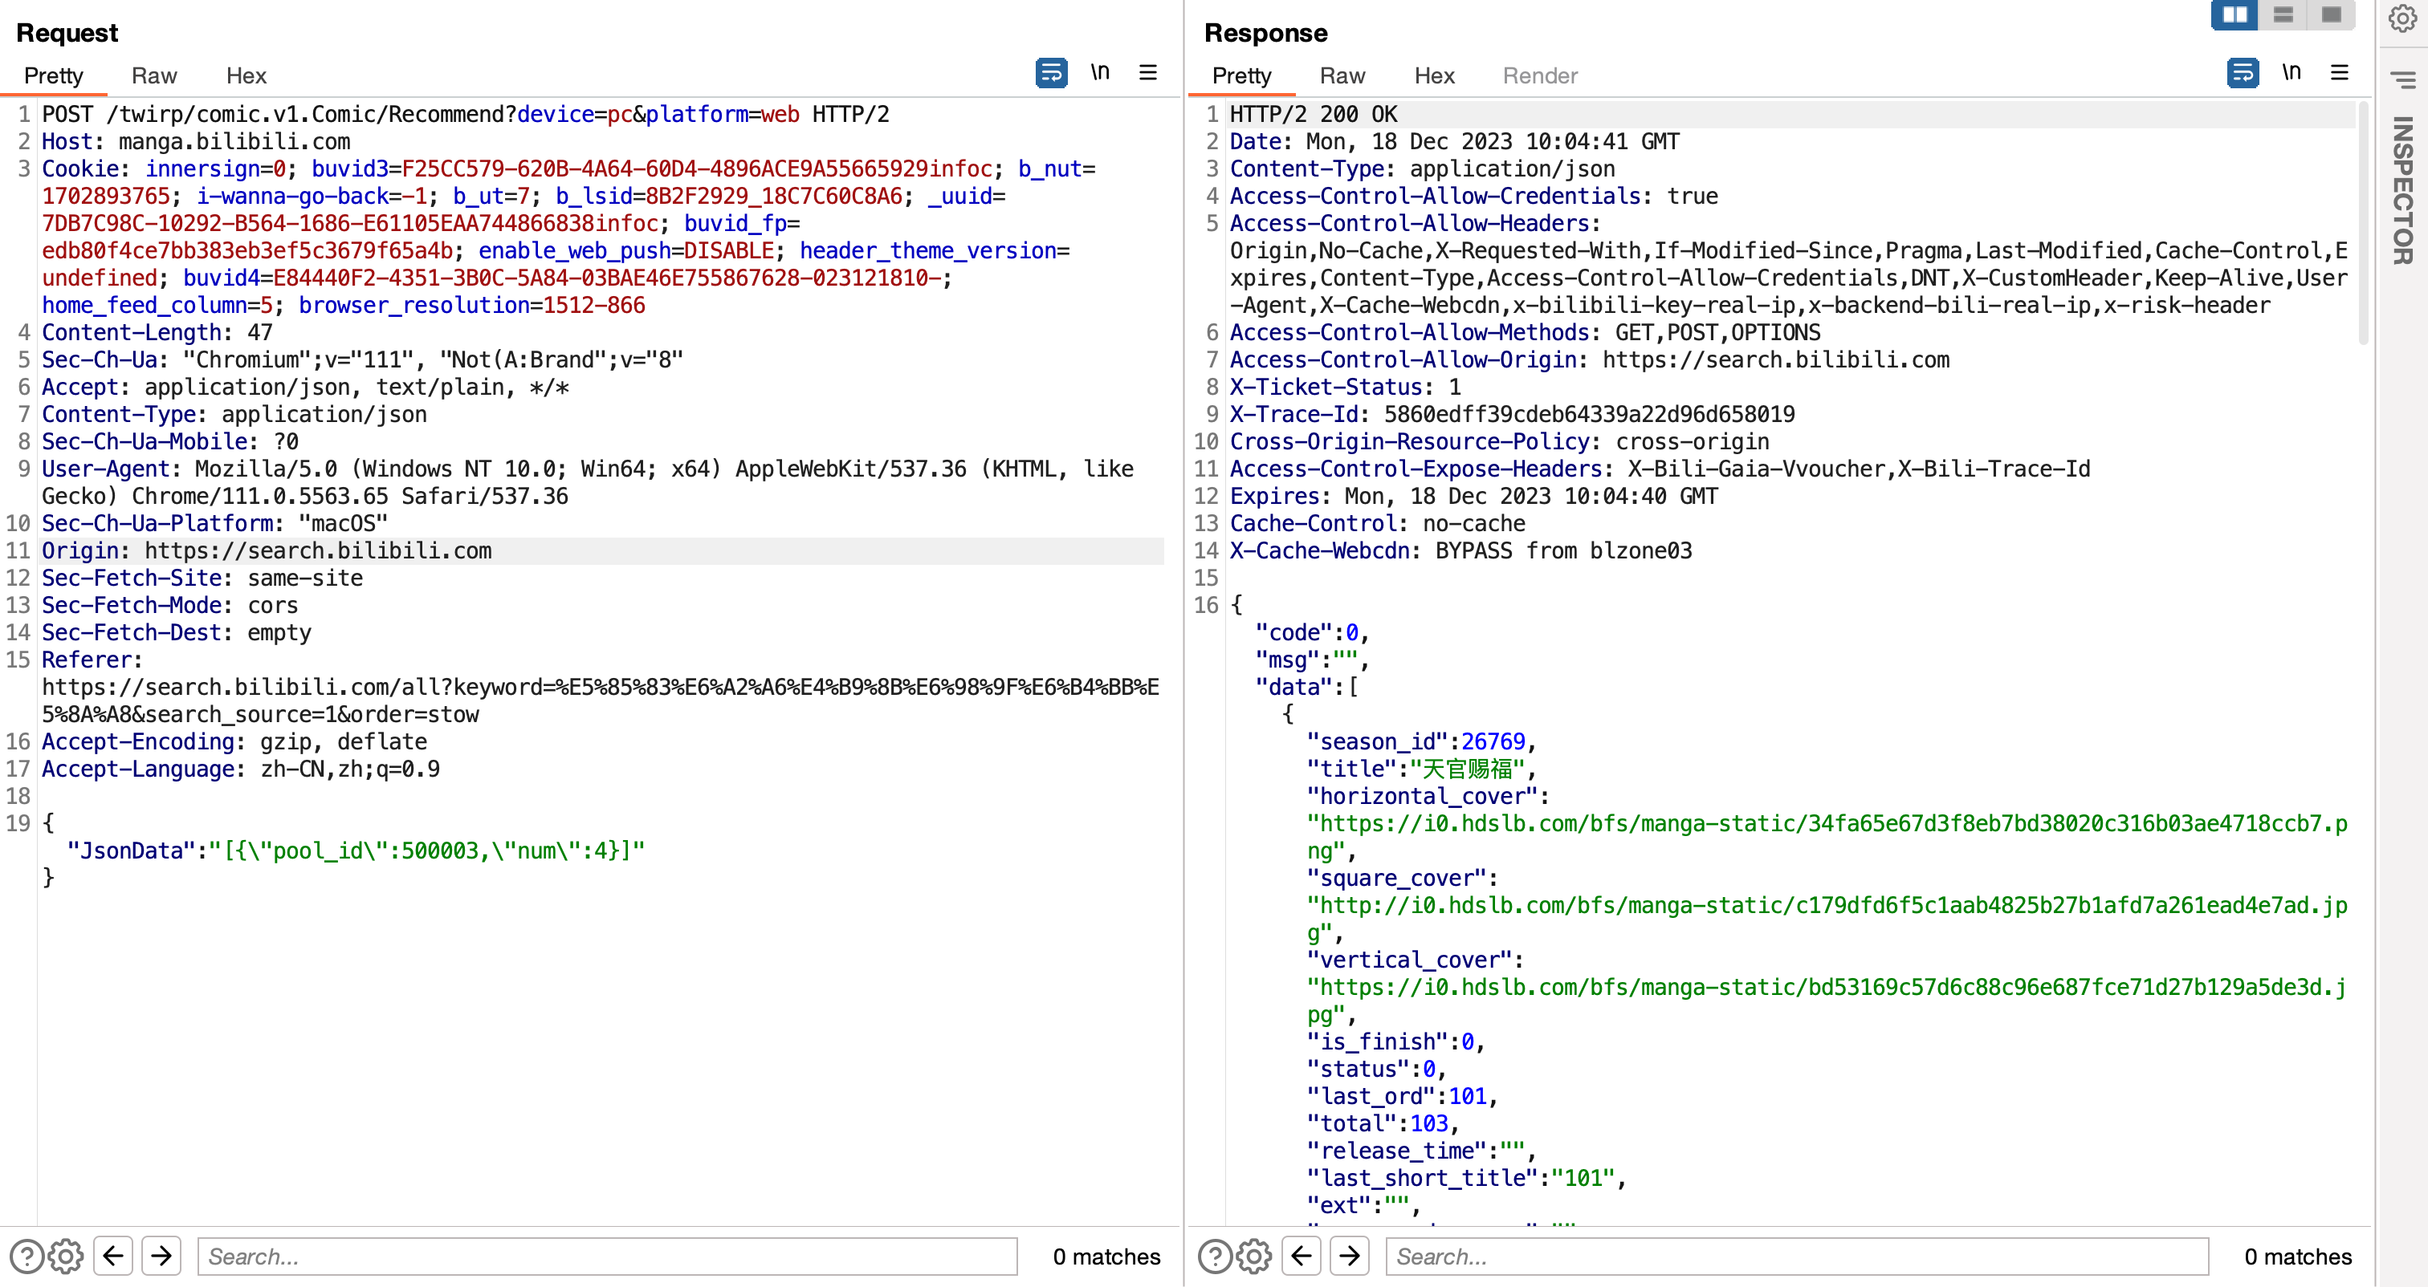Viewport: 2428px width, 1287px height.
Task: Toggle non-printable characters in Request panel
Action: pos(1100,72)
